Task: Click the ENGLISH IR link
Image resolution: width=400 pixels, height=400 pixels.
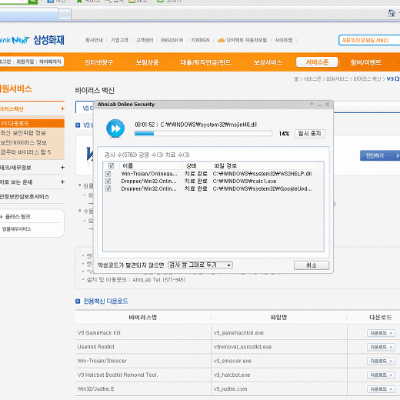Action: point(172,40)
